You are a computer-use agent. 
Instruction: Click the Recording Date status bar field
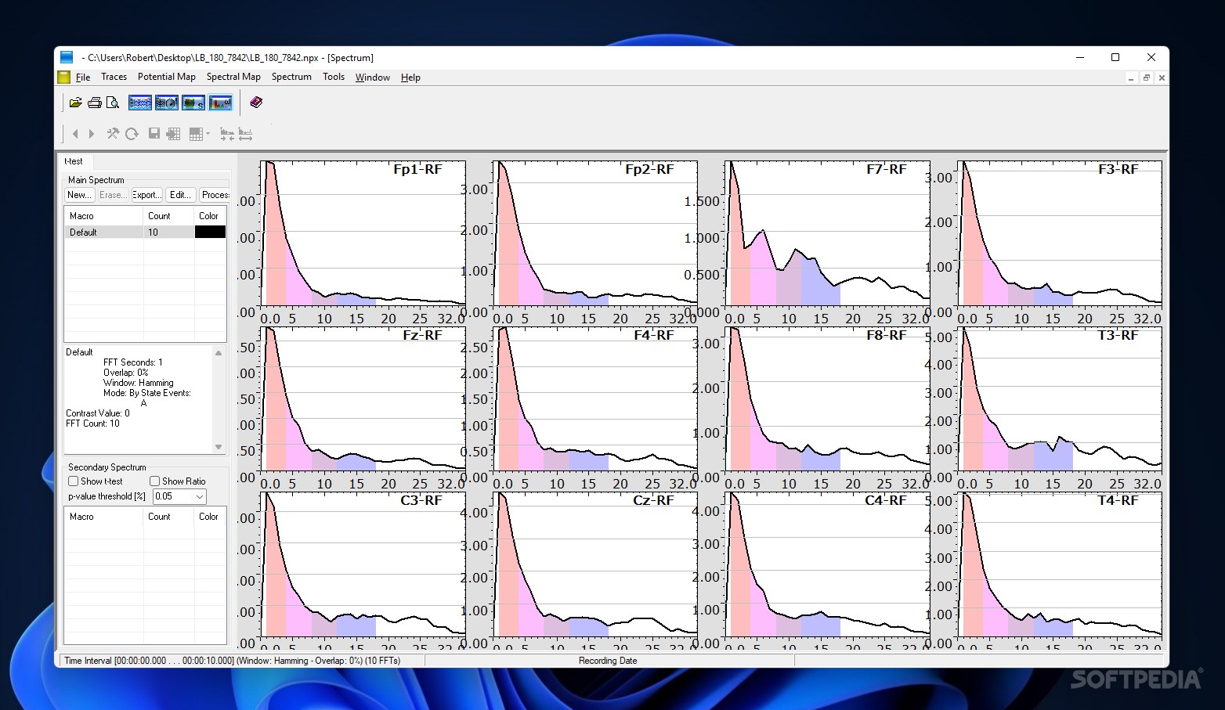tap(608, 661)
